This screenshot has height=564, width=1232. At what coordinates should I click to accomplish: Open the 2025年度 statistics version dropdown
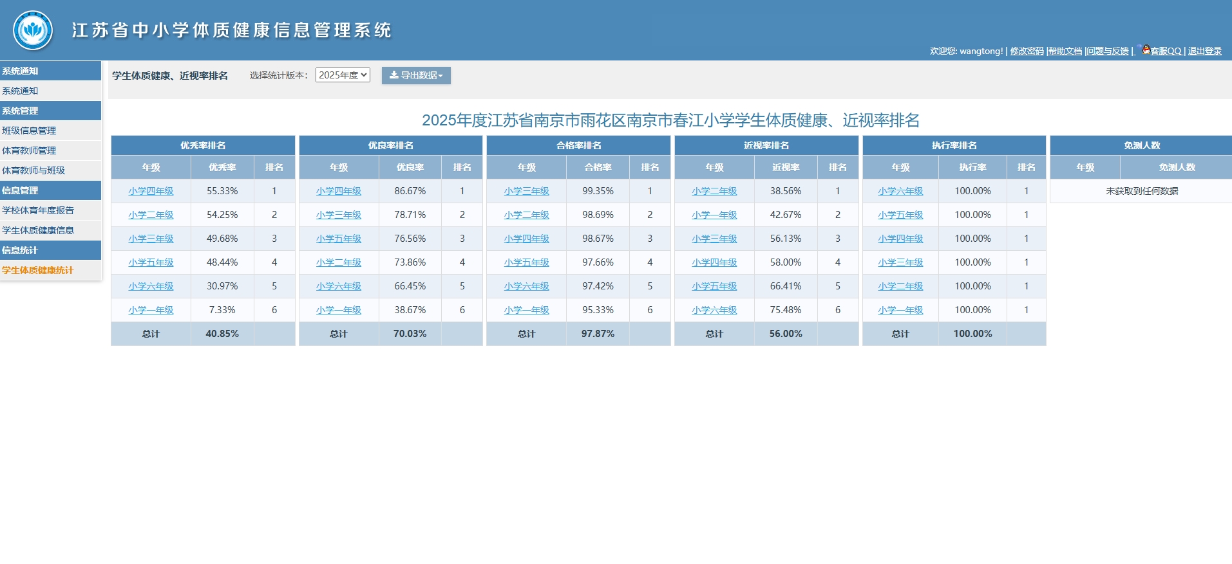tap(343, 75)
